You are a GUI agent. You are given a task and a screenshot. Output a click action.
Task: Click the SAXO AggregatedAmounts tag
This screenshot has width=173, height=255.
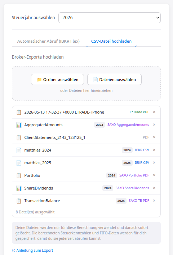point(128,125)
